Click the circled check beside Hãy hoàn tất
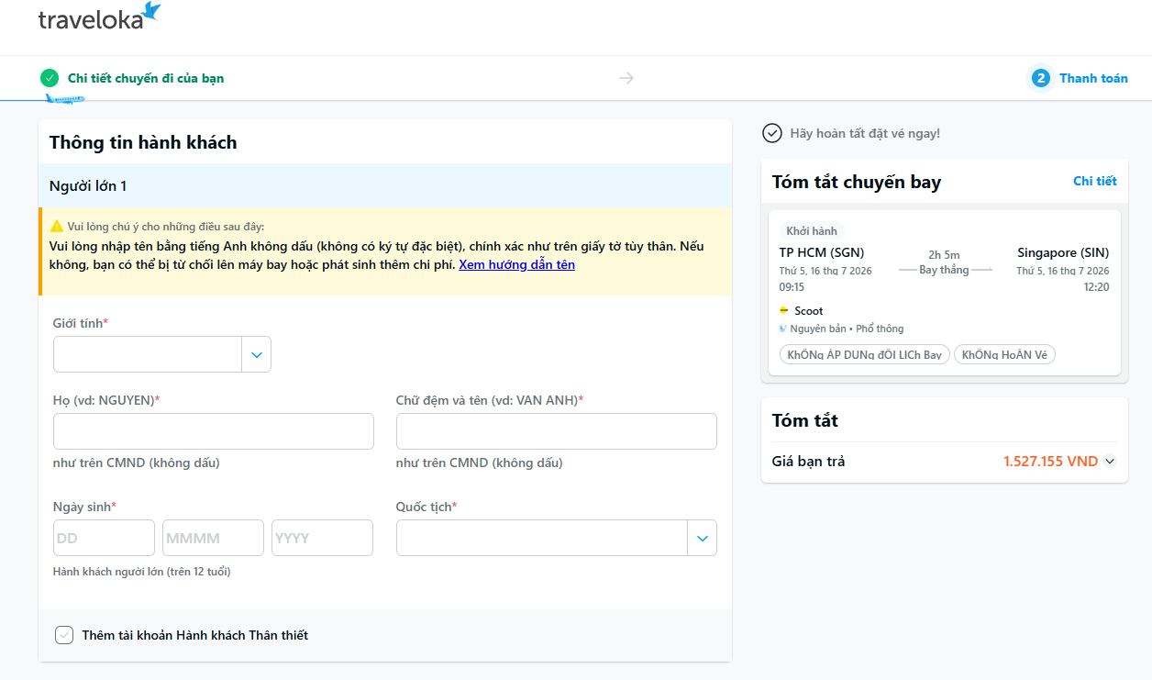Viewport: 1152px width, 680px height. [772, 133]
